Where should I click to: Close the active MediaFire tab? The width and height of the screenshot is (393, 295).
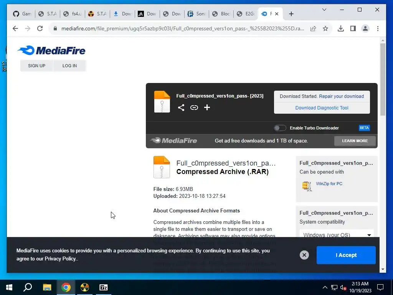pyautogui.click(x=277, y=14)
